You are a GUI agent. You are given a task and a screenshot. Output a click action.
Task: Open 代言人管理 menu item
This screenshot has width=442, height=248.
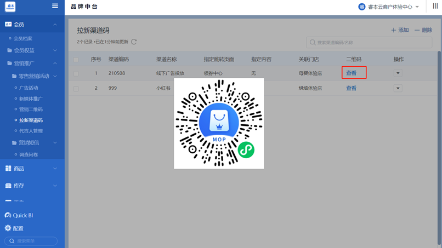(x=31, y=131)
